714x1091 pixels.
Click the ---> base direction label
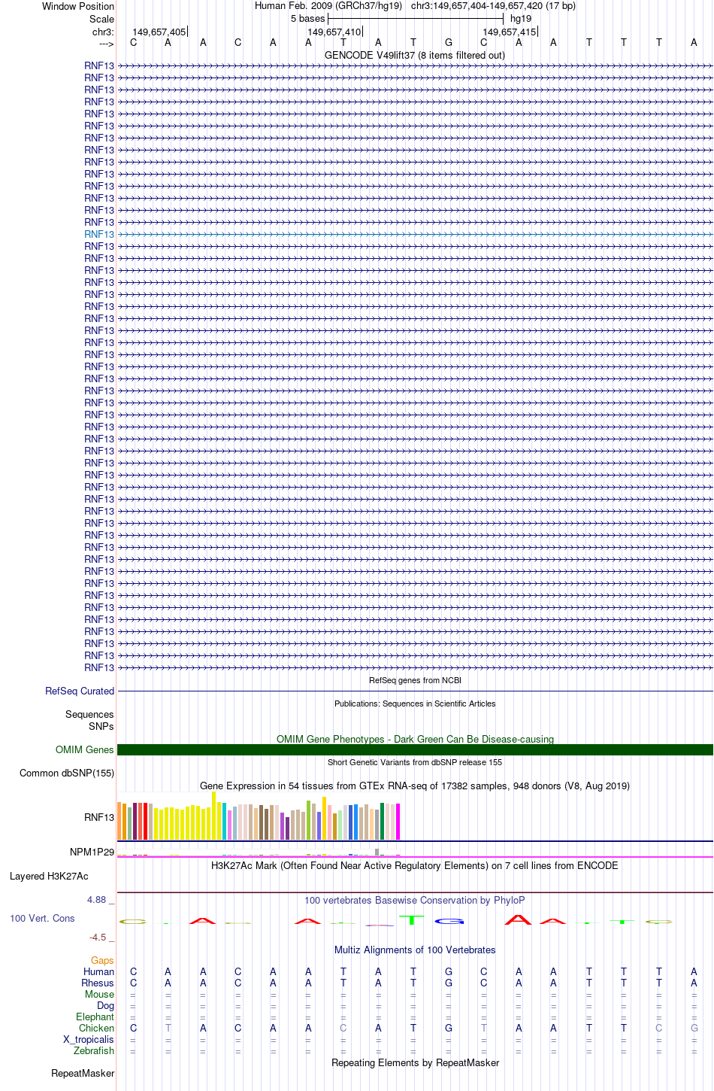[106, 44]
